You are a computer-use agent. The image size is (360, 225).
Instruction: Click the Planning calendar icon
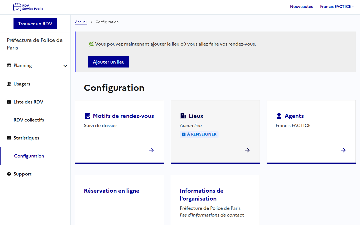coord(9,65)
